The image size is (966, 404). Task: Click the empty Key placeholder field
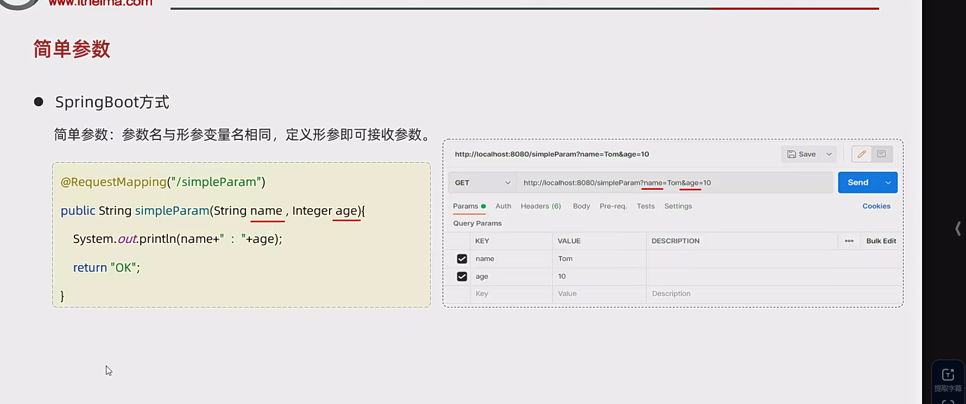point(511,294)
